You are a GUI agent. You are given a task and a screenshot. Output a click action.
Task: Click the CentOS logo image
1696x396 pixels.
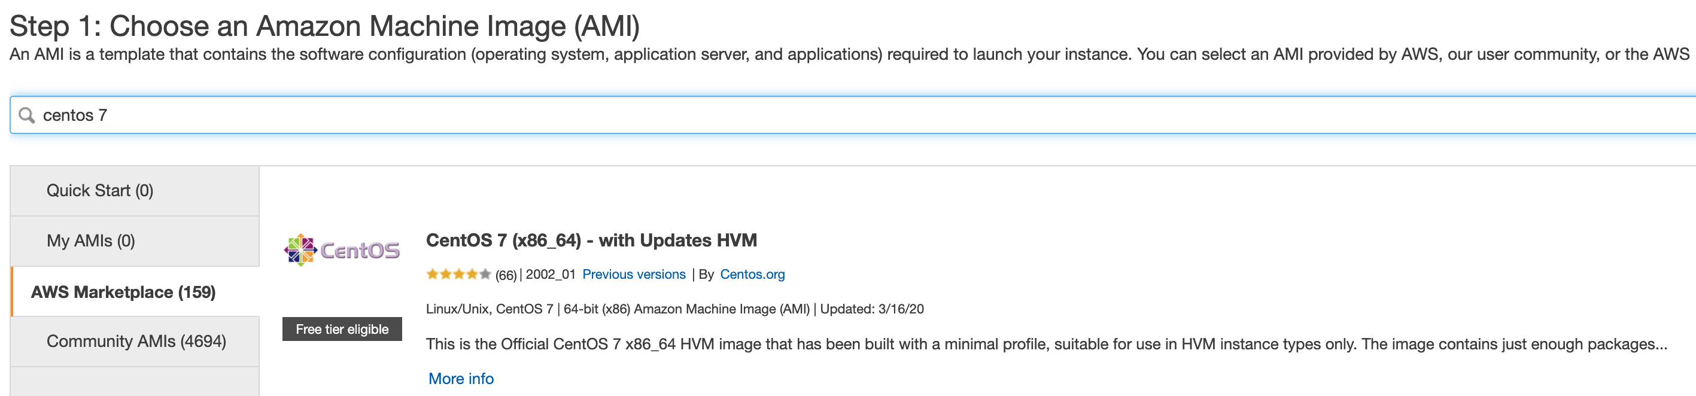[342, 250]
